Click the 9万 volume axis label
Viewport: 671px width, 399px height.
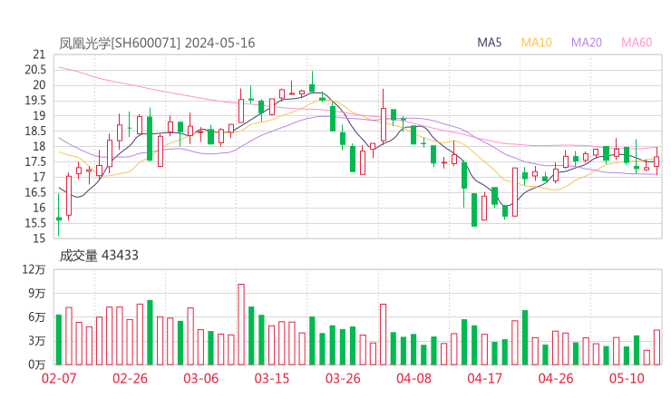point(37,294)
